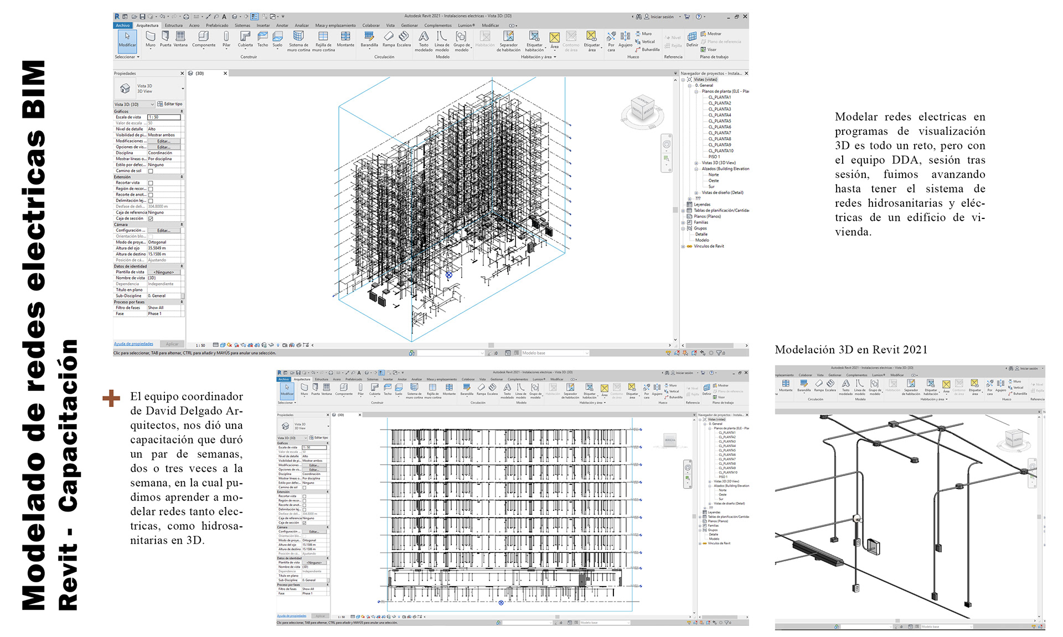Open Seleccionar panel dropdown in top Revit window
The width and height of the screenshot is (1063, 637).
[x=127, y=57]
